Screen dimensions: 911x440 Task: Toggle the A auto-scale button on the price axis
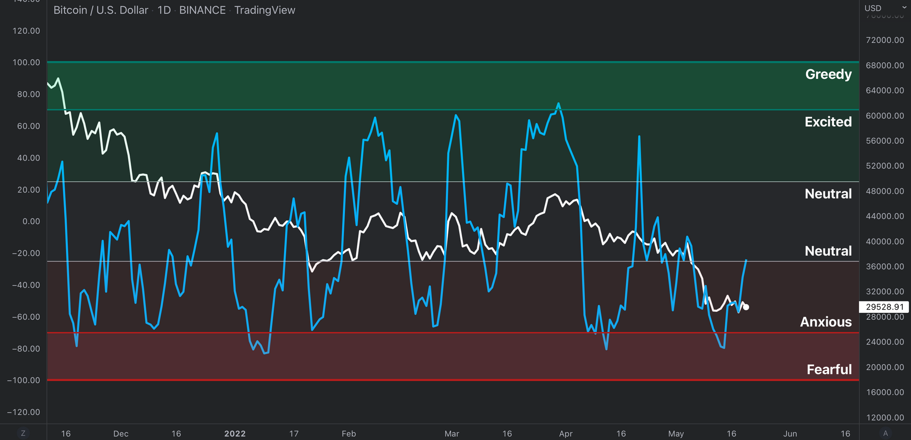click(885, 433)
